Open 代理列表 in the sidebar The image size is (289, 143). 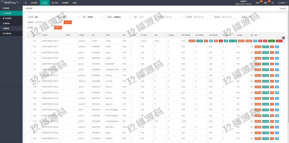[8, 33]
